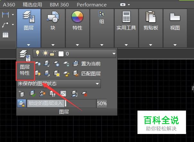Click layer 0 white color swatch

61,54
